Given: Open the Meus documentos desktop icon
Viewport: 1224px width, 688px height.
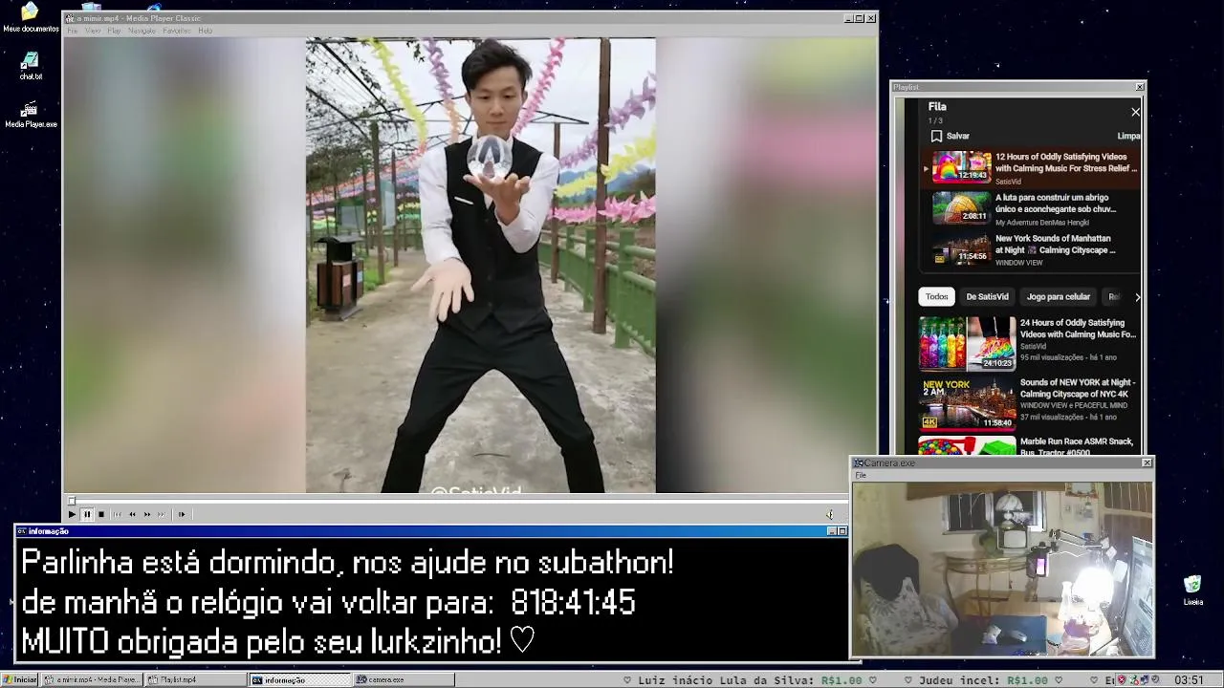Looking at the screenshot, I should 30,18.
